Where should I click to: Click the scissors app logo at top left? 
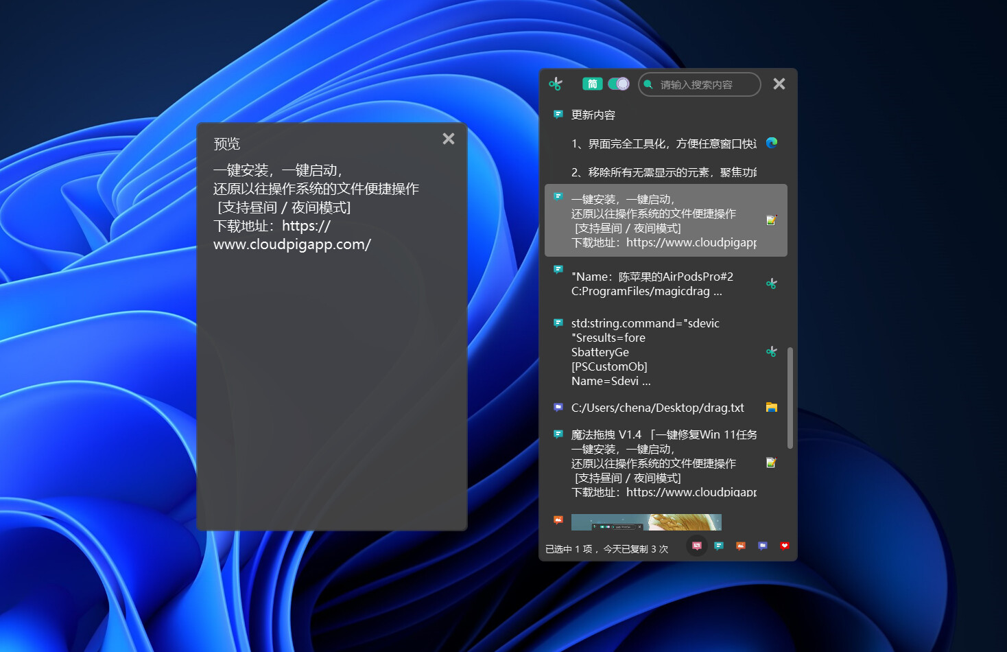(556, 84)
